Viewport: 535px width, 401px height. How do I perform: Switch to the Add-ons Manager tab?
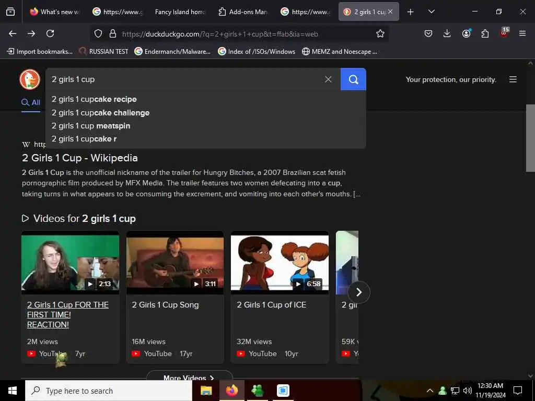(x=242, y=12)
